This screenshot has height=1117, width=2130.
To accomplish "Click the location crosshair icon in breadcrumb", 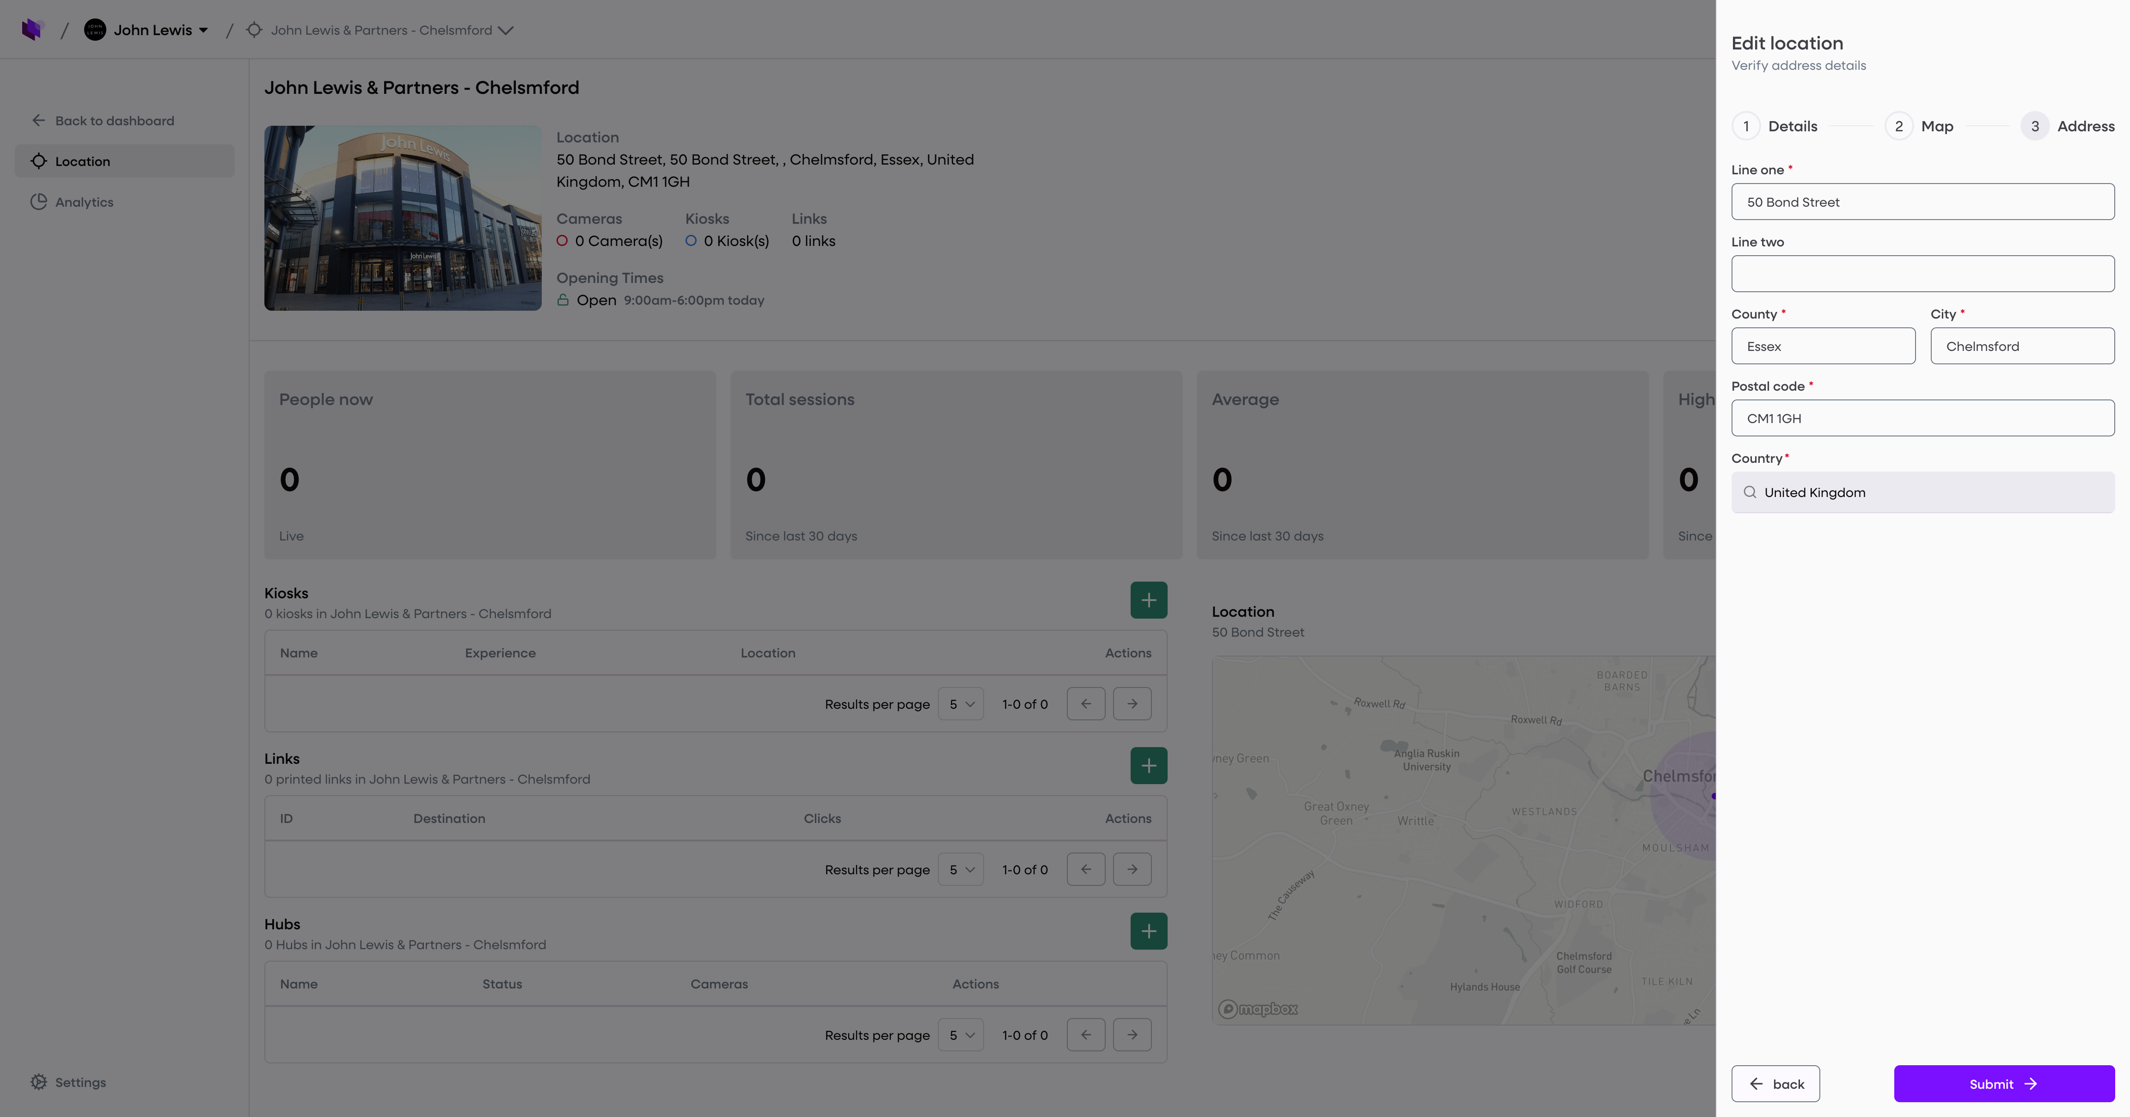I will 255,31.
